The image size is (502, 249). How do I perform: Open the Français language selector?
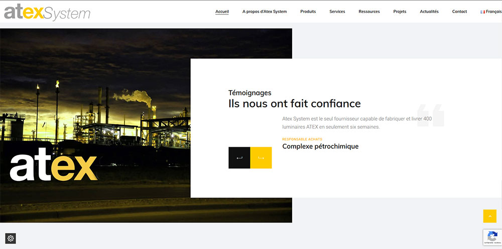coord(491,12)
